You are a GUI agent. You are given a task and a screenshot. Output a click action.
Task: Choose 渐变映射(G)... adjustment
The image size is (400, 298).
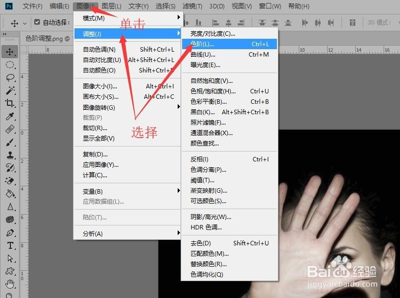click(x=229, y=191)
